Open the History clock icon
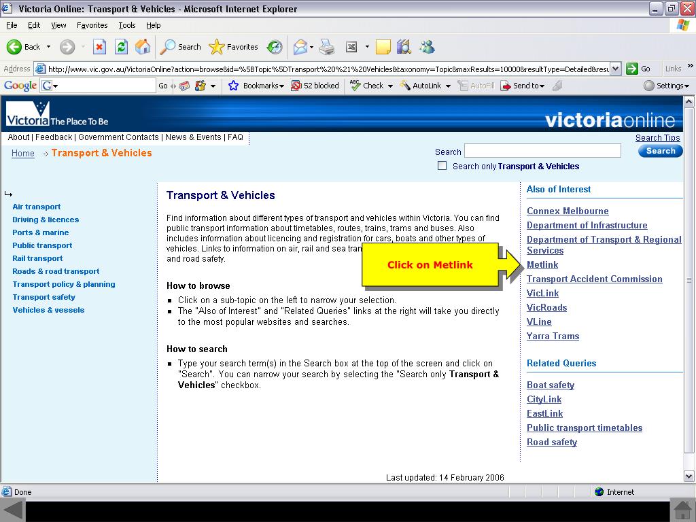Screen dimensions: 696x522 coord(275,47)
